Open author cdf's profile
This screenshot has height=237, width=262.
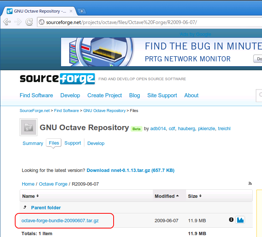pos(172,129)
